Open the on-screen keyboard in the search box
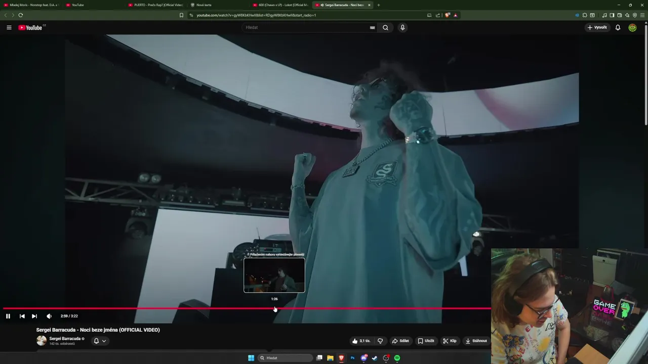 point(373,27)
